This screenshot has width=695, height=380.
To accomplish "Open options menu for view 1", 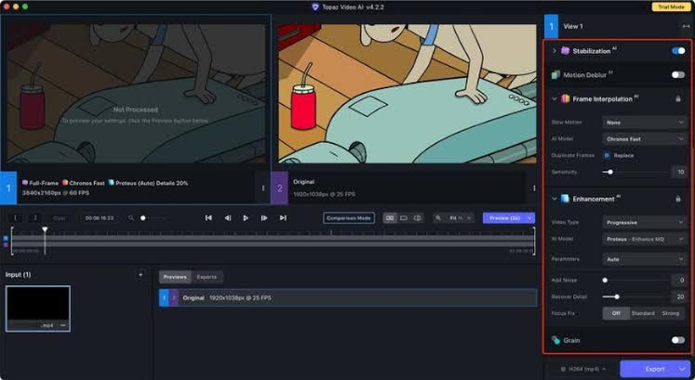I will pyautogui.click(x=263, y=188).
